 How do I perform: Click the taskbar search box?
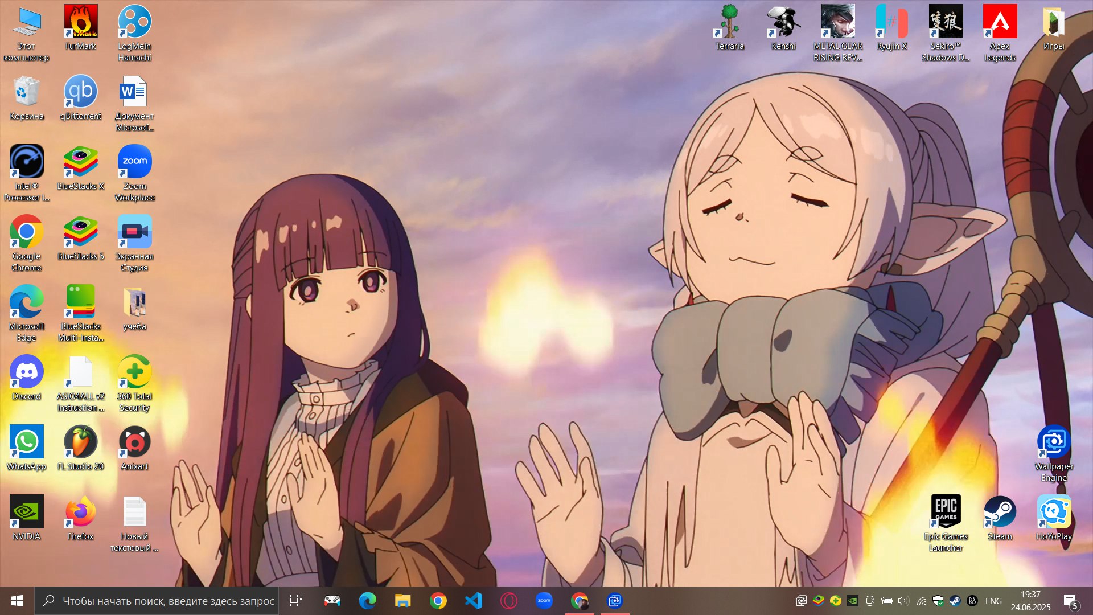[157, 601]
